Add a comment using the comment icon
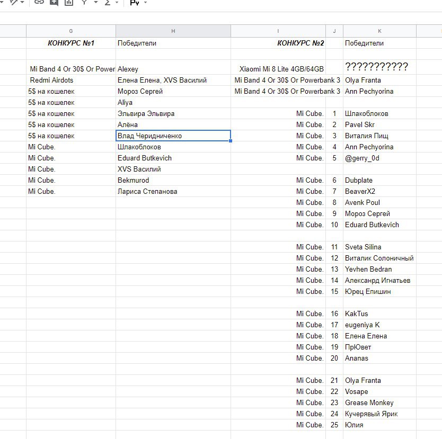Screen dimensions: 442x439 pyautogui.click(x=54, y=2)
